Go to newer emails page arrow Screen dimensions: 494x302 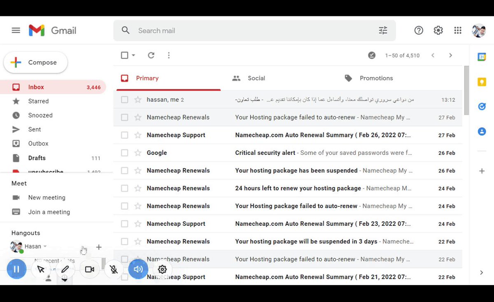(433, 55)
